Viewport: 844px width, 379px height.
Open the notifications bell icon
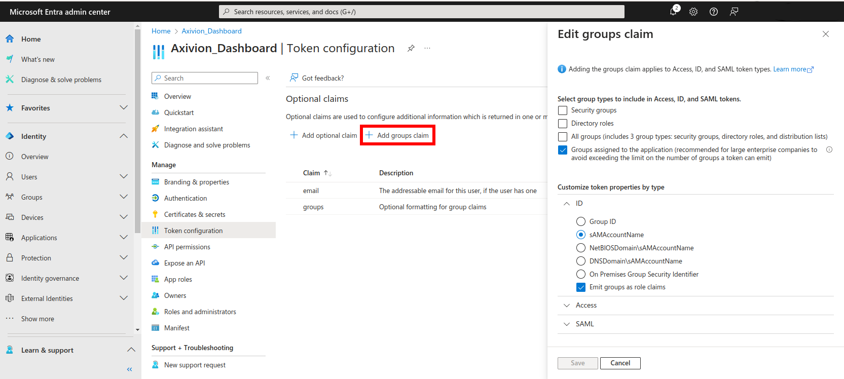(674, 11)
